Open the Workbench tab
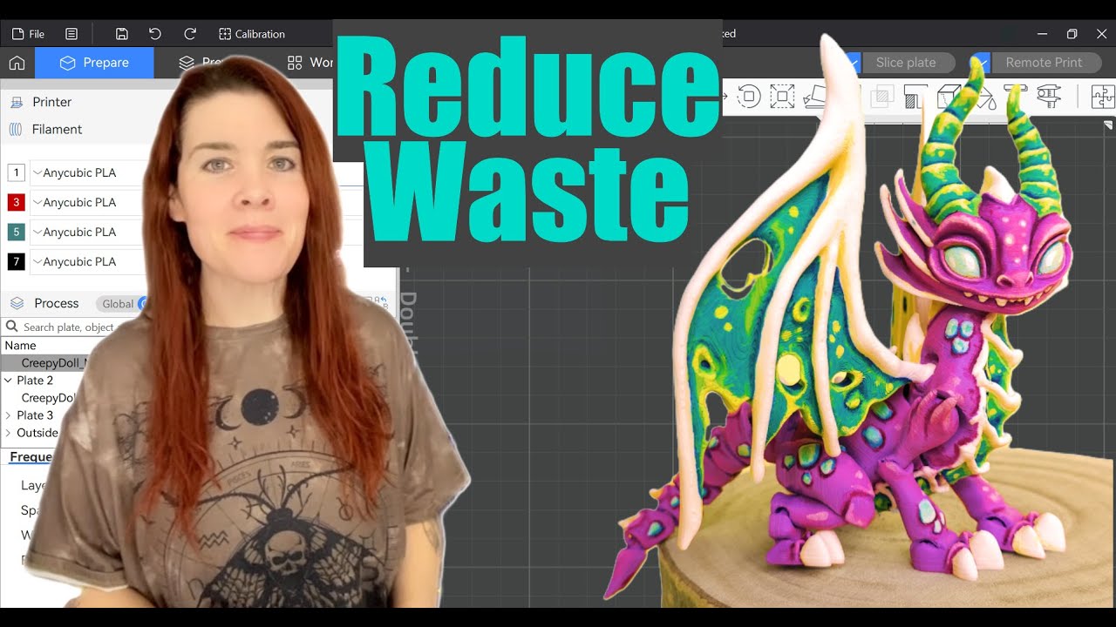1116x627 pixels. tap(310, 63)
